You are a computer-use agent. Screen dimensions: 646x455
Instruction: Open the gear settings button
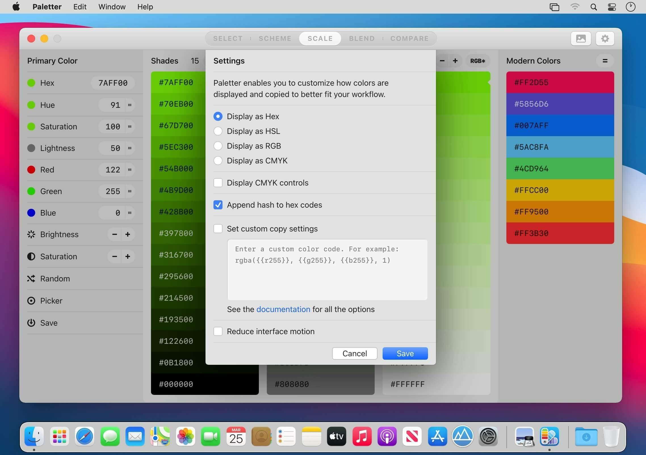point(605,38)
